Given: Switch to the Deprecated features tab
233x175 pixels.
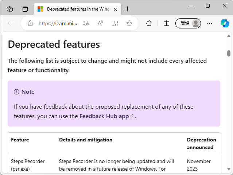Looking at the screenshot, I should 73,9.
